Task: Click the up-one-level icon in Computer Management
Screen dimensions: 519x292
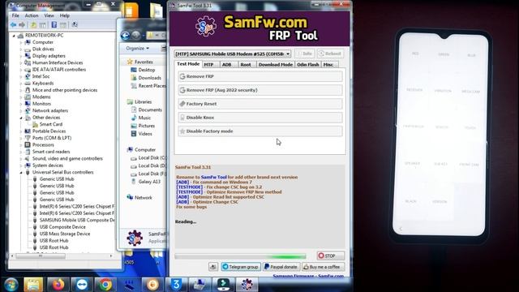Action: 33,25
